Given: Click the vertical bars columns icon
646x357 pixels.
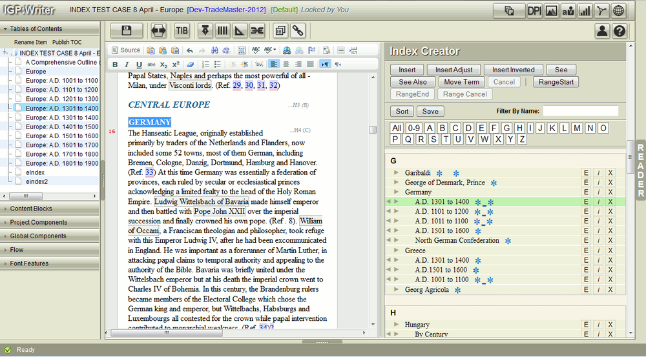Looking at the screenshot, I should coord(222,30).
